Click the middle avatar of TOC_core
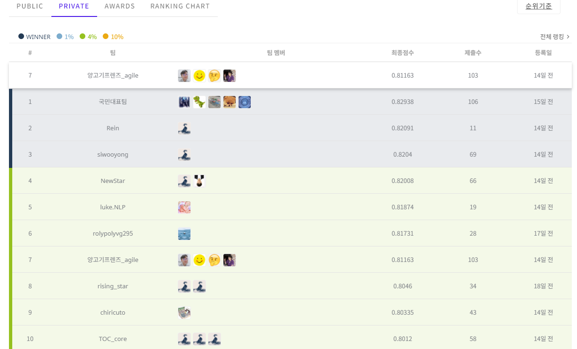This screenshot has width=577, height=349. click(199, 339)
